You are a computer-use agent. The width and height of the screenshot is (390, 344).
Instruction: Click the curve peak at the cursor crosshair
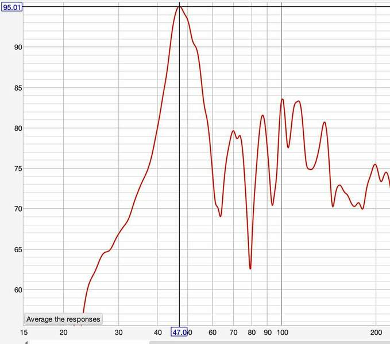pos(179,6)
